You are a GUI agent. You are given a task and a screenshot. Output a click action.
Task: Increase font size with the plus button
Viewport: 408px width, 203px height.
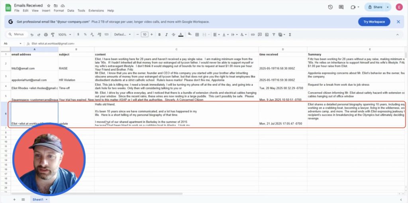tap(152, 34)
